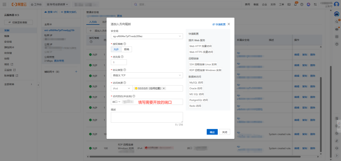Open the Cloud Shell terminal icon

[290, 4]
